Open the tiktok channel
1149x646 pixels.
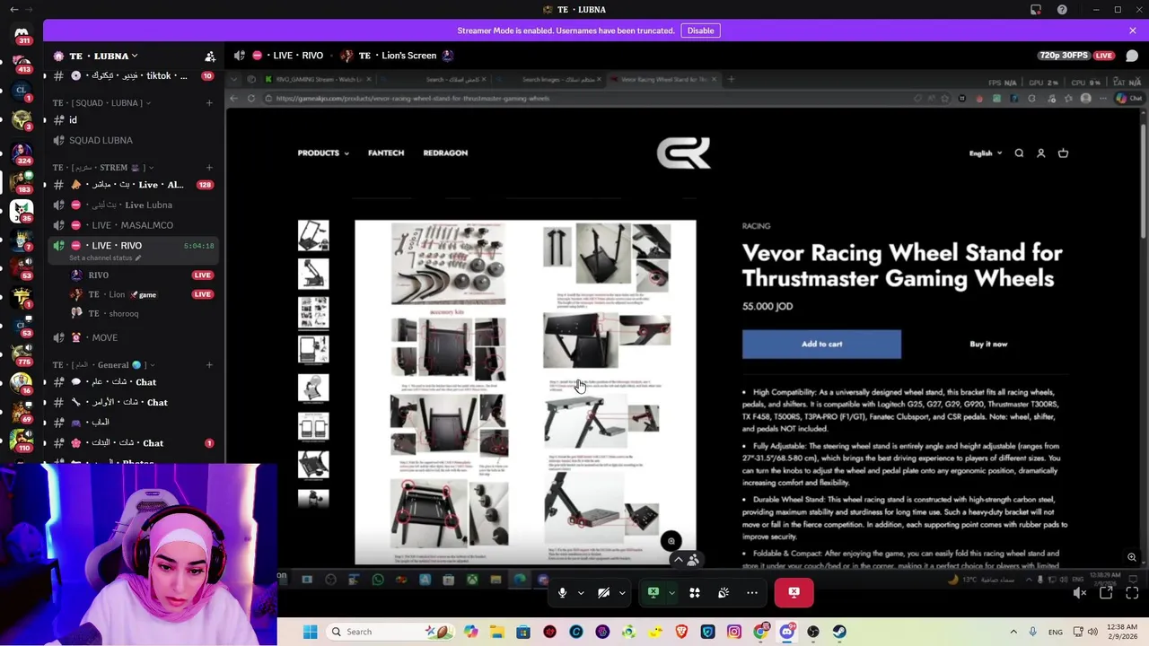(132, 76)
